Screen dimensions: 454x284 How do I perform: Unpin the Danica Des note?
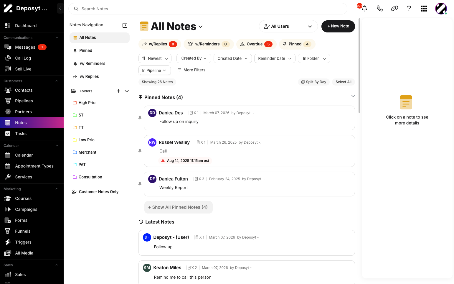(x=140, y=118)
